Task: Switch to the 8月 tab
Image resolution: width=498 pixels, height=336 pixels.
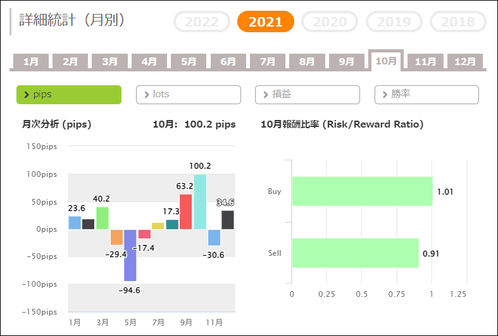Action: (x=307, y=61)
